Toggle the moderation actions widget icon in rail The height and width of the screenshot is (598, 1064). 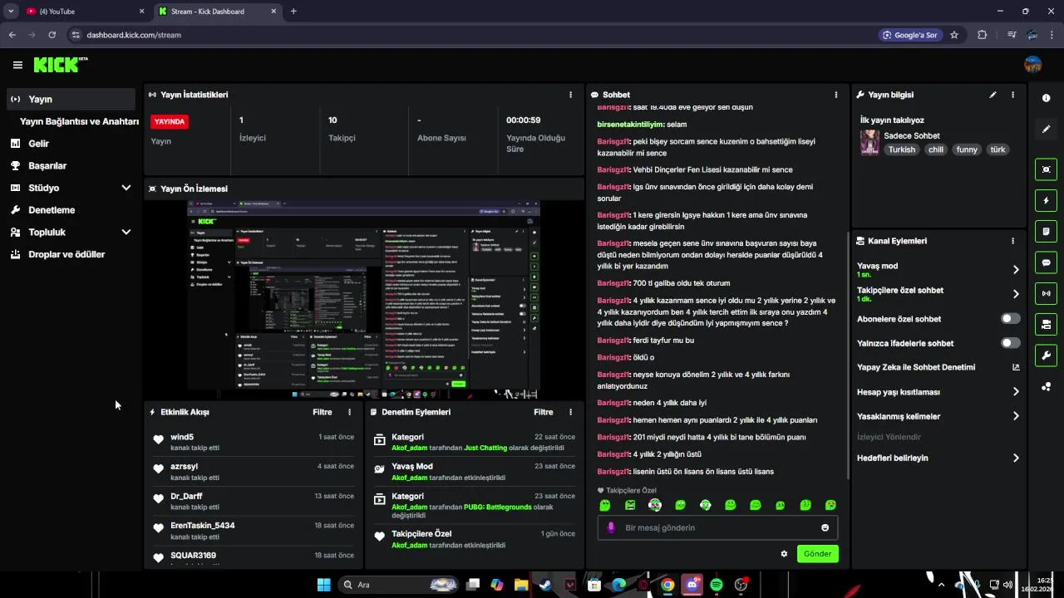(1046, 324)
